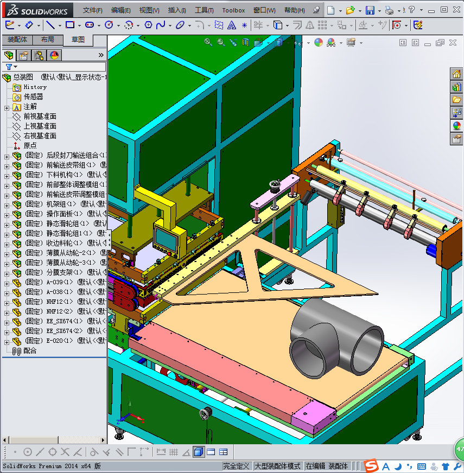Screen dimensions: 464x473
Task: Switch to the four view layout
Action: [x=224, y=452]
